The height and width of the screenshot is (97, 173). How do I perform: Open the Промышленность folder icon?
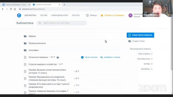[x=25, y=43]
